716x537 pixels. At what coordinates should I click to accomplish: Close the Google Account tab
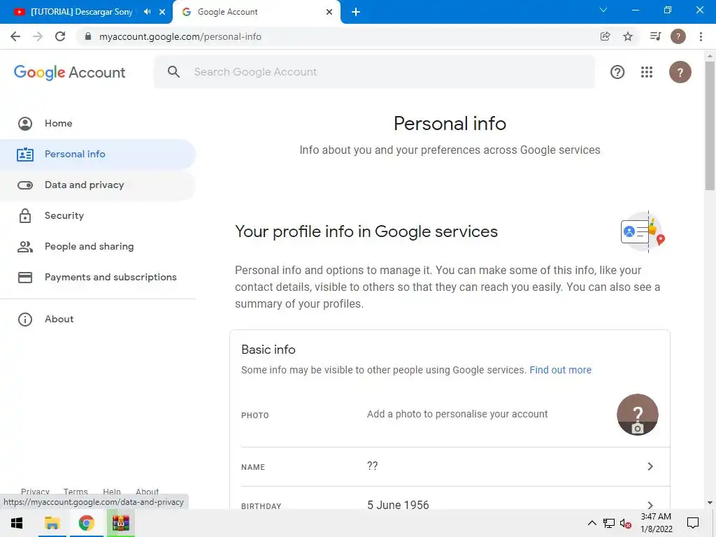tap(329, 12)
